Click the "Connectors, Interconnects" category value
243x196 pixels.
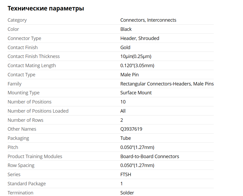tap(148, 20)
